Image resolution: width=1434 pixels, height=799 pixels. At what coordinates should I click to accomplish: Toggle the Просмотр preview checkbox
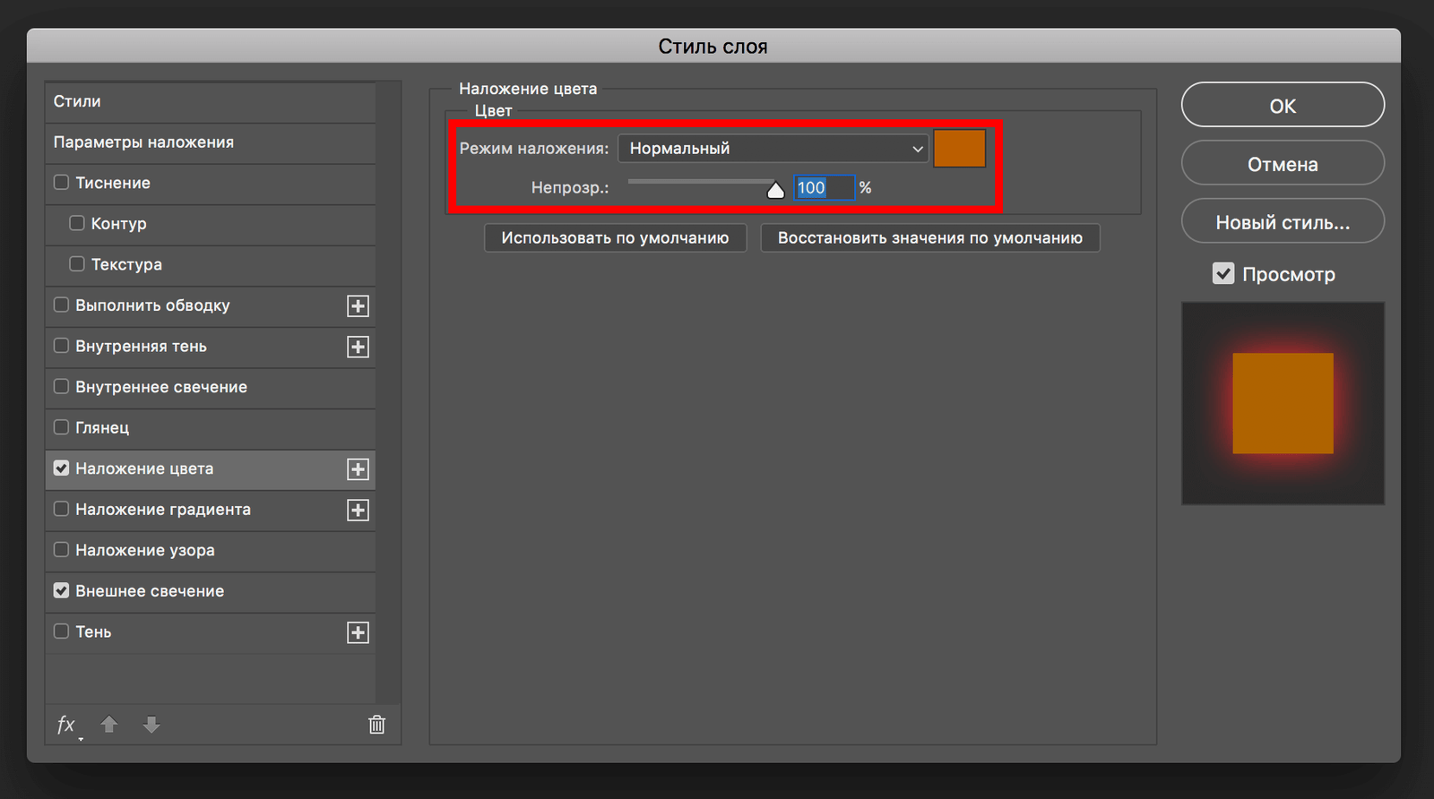point(1223,273)
